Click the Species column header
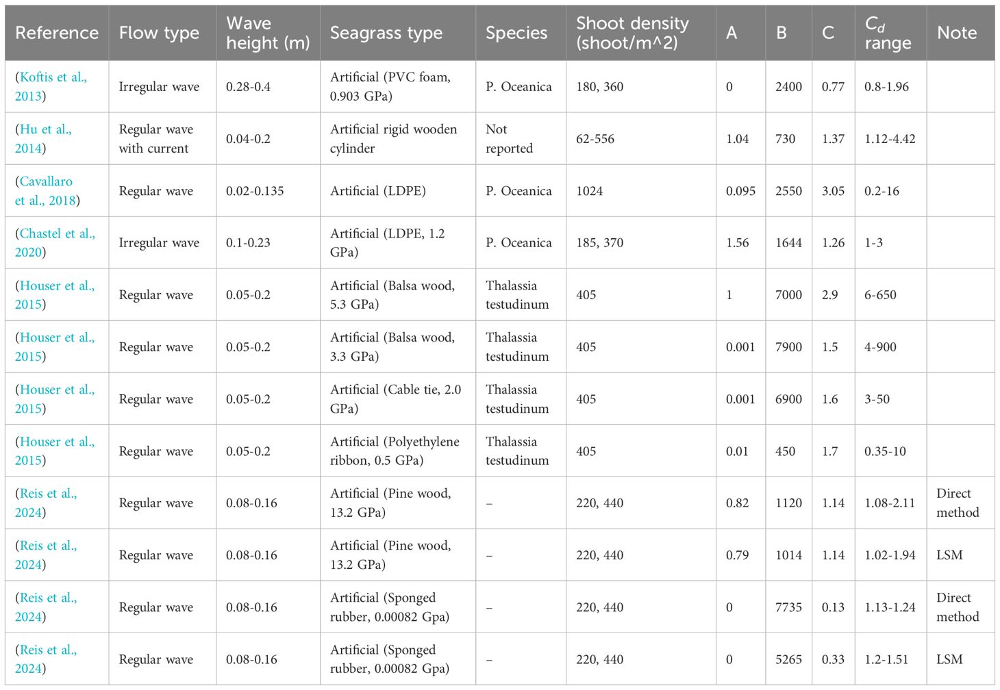Screen dimensions: 1000x690 [516, 33]
